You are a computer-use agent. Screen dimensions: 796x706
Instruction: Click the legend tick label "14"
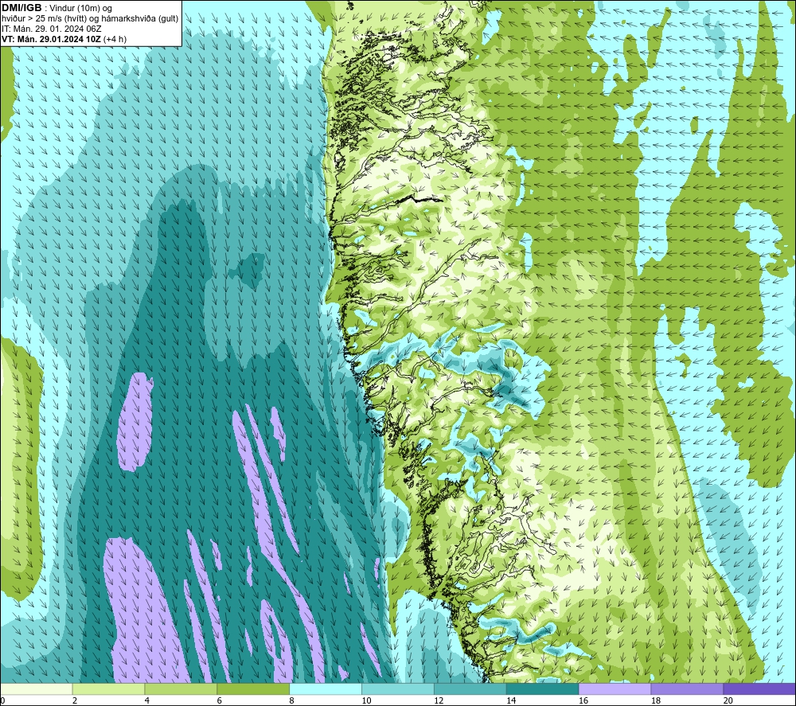[511, 700]
